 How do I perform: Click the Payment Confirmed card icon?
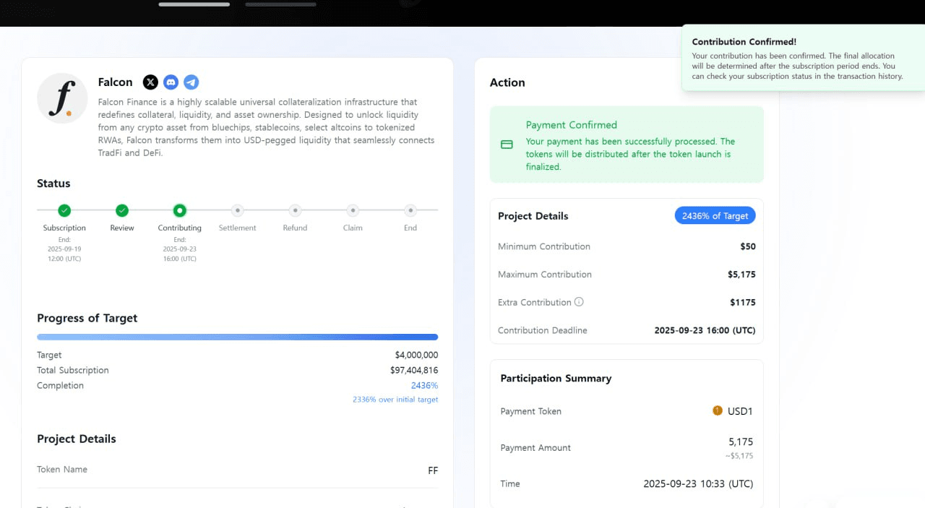[x=507, y=145]
